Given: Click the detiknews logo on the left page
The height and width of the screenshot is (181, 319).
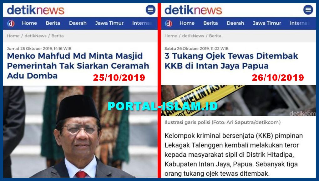Looking at the screenshot, I should click(36, 10).
